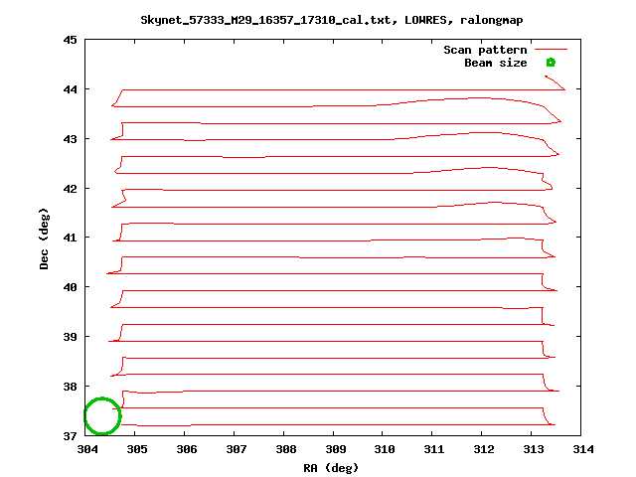Click the RA axis value 306
636x477 pixels.
[187, 449]
